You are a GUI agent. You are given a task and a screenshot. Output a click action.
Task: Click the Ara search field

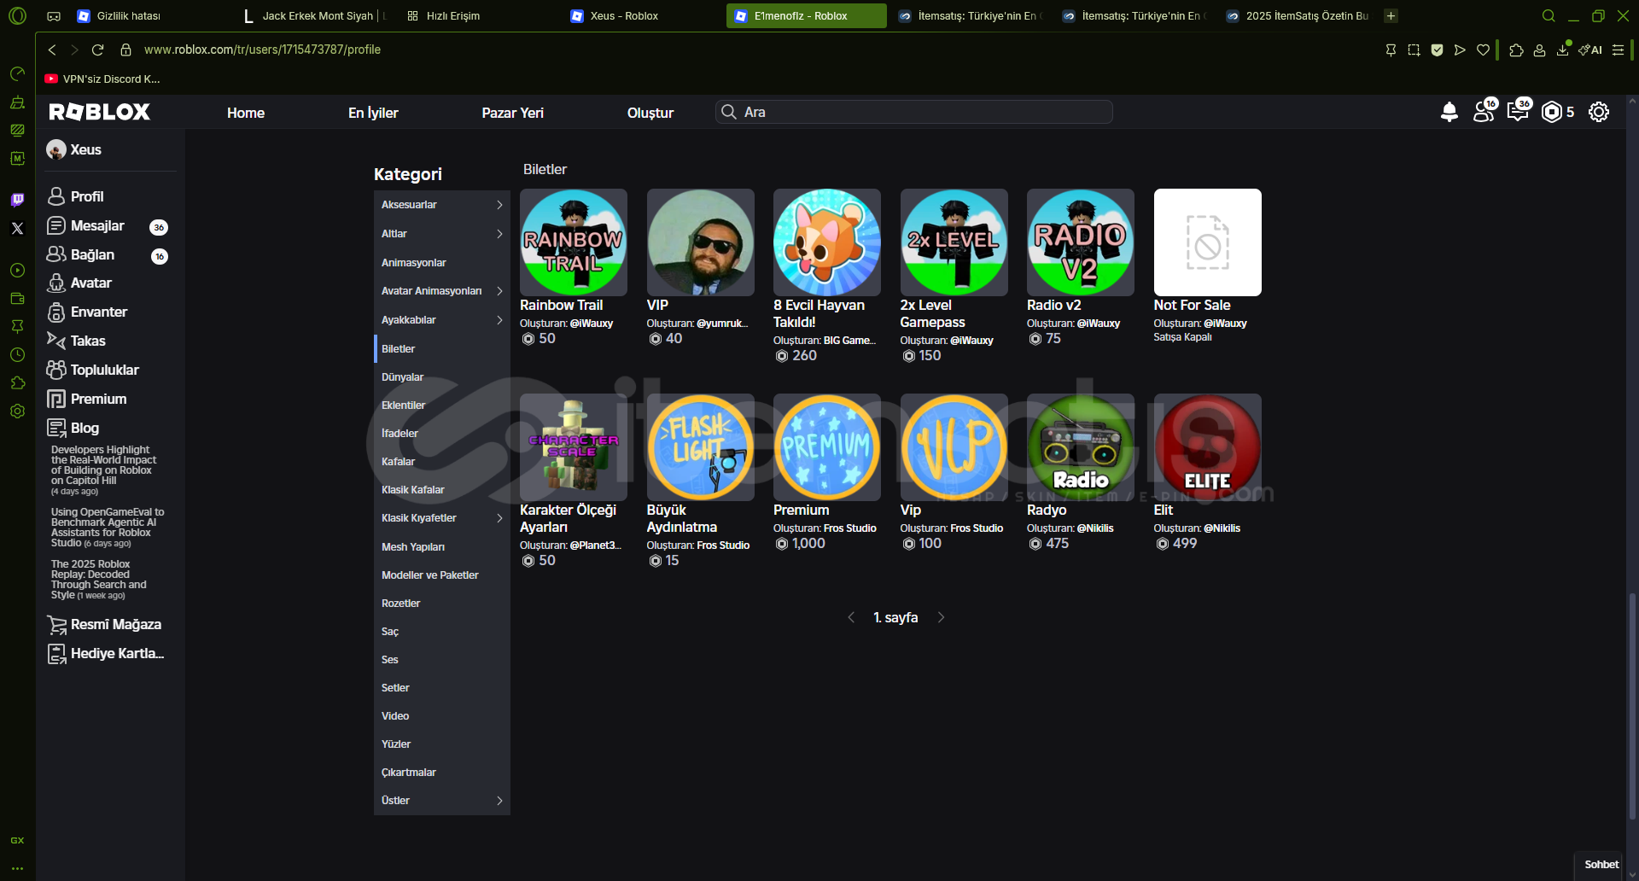tap(914, 112)
